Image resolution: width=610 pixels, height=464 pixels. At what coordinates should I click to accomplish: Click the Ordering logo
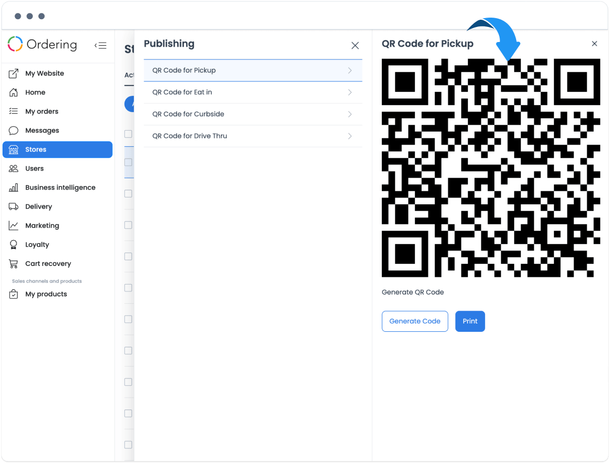(x=43, y=45)
